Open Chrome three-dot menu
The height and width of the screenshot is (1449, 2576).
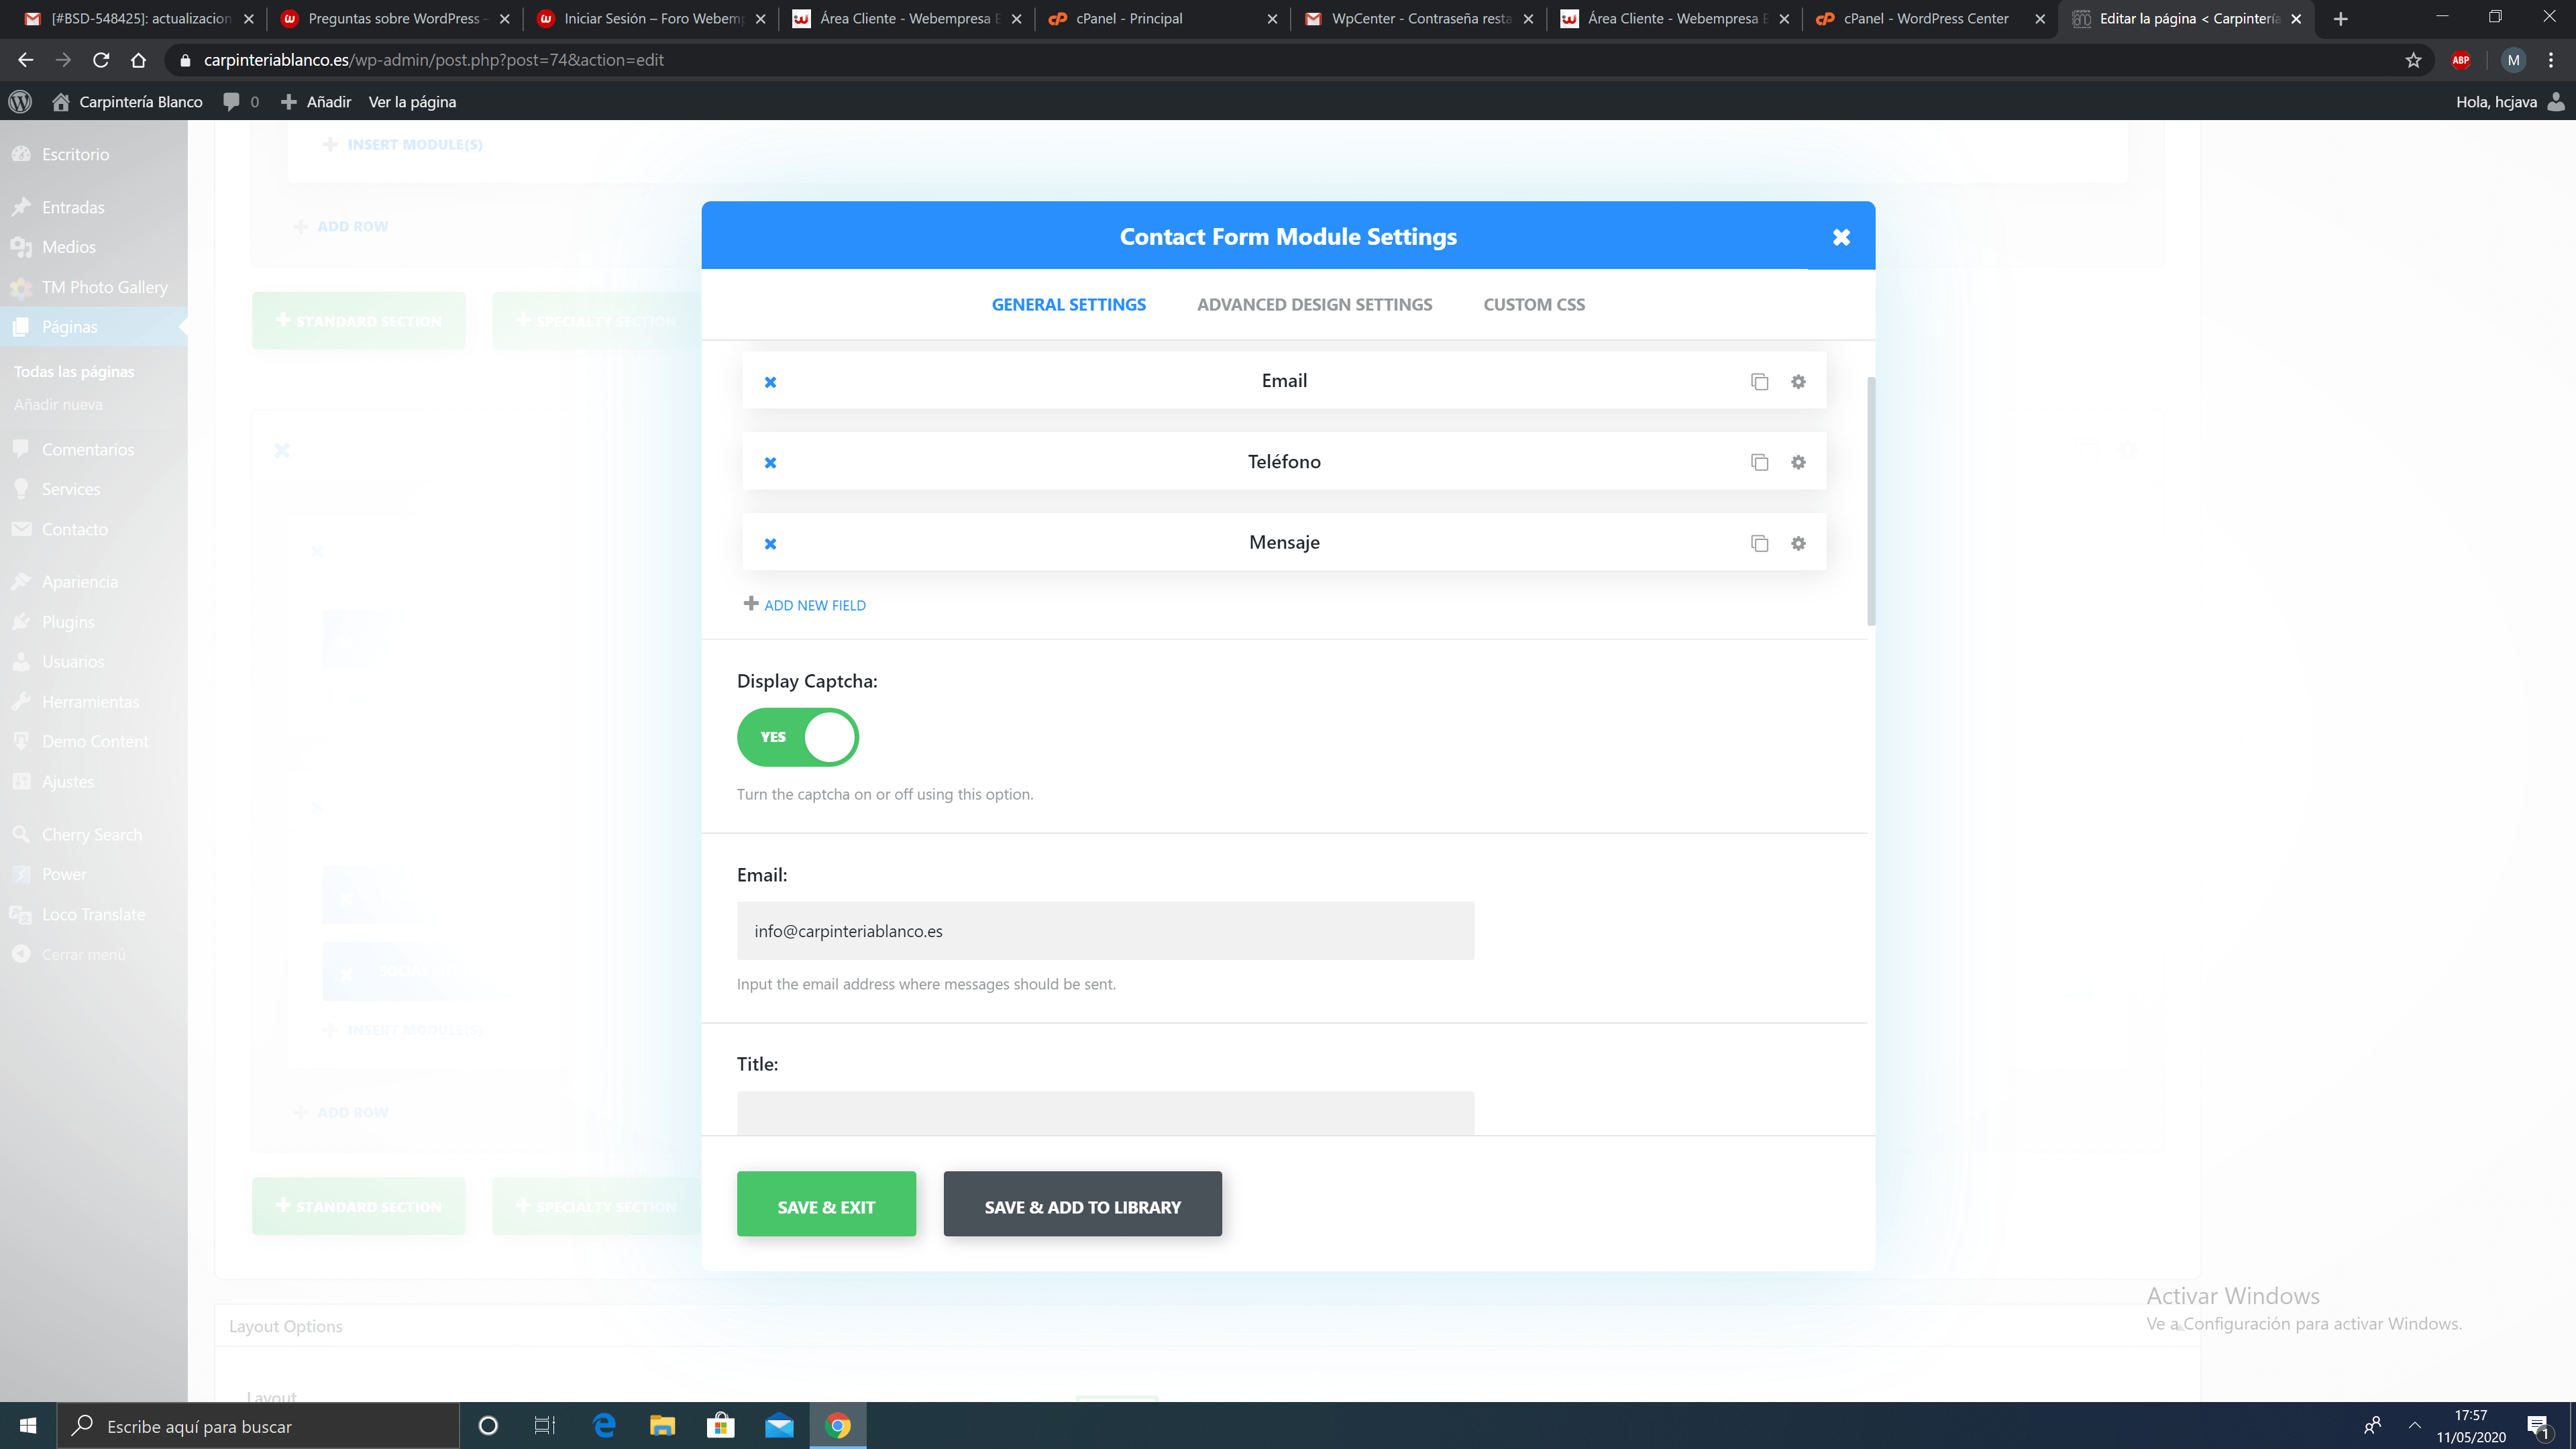2551,60
